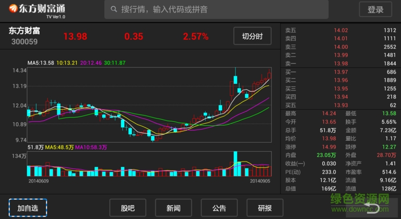
Task: Click 14.34 price axis label
Action: point(19,71)
